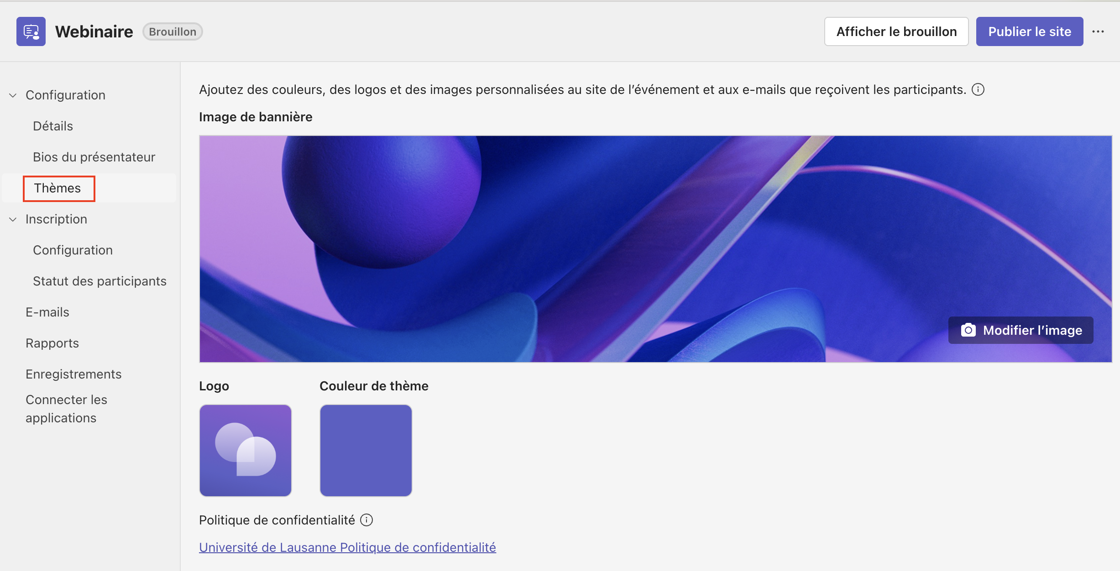Open Connecter les applications
The image size is (1120, 571).
tap(67, 409)
